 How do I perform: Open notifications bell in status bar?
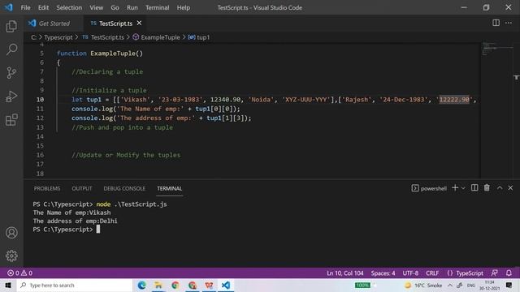pyautogui.click(x=509, y=273)
